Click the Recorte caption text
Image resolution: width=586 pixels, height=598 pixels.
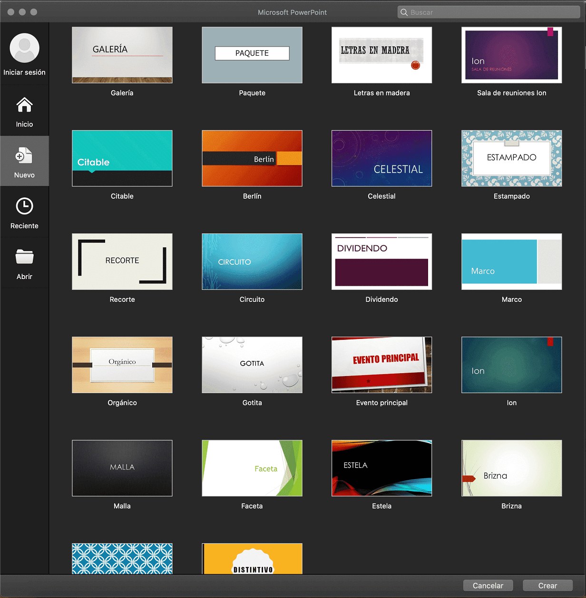tap(122, 299)
